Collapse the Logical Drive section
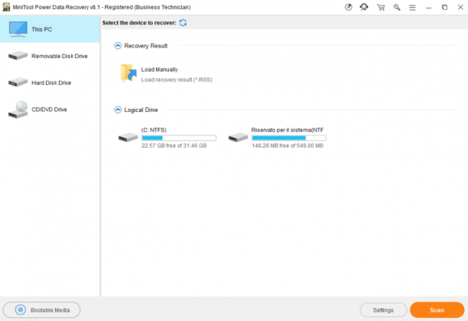Viewport: 468px width, 321px height. point(118,110)
